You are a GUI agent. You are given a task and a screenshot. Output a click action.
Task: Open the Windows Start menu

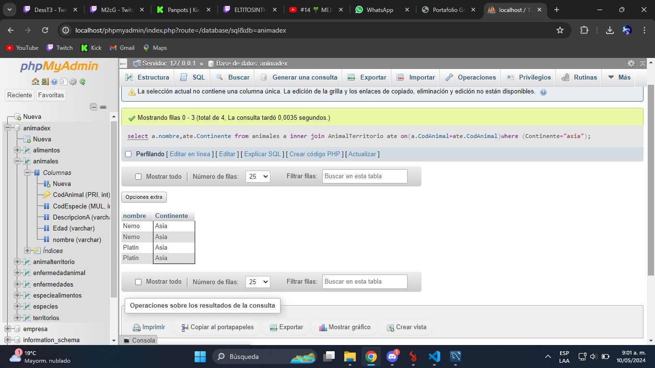(200, 356)
